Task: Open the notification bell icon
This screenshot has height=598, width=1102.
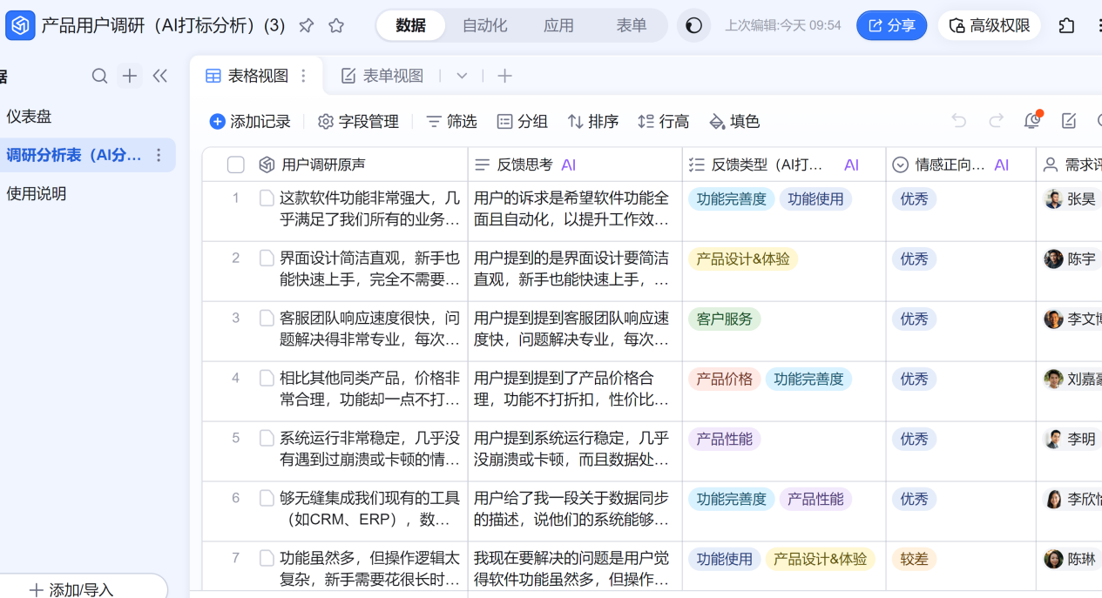Action: coord(1032,121)
